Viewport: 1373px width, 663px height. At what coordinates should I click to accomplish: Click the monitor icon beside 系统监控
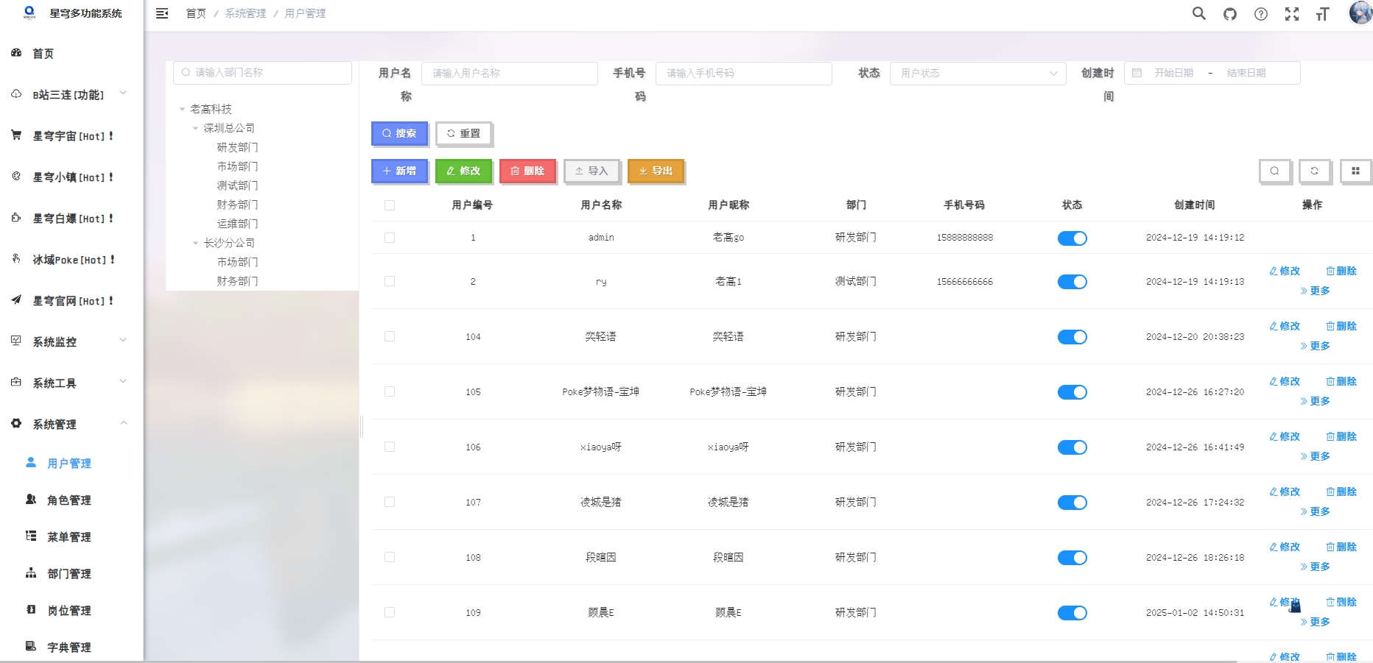(x=16, y=341)
